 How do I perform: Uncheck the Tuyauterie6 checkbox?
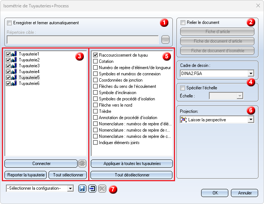click(8, 83)
